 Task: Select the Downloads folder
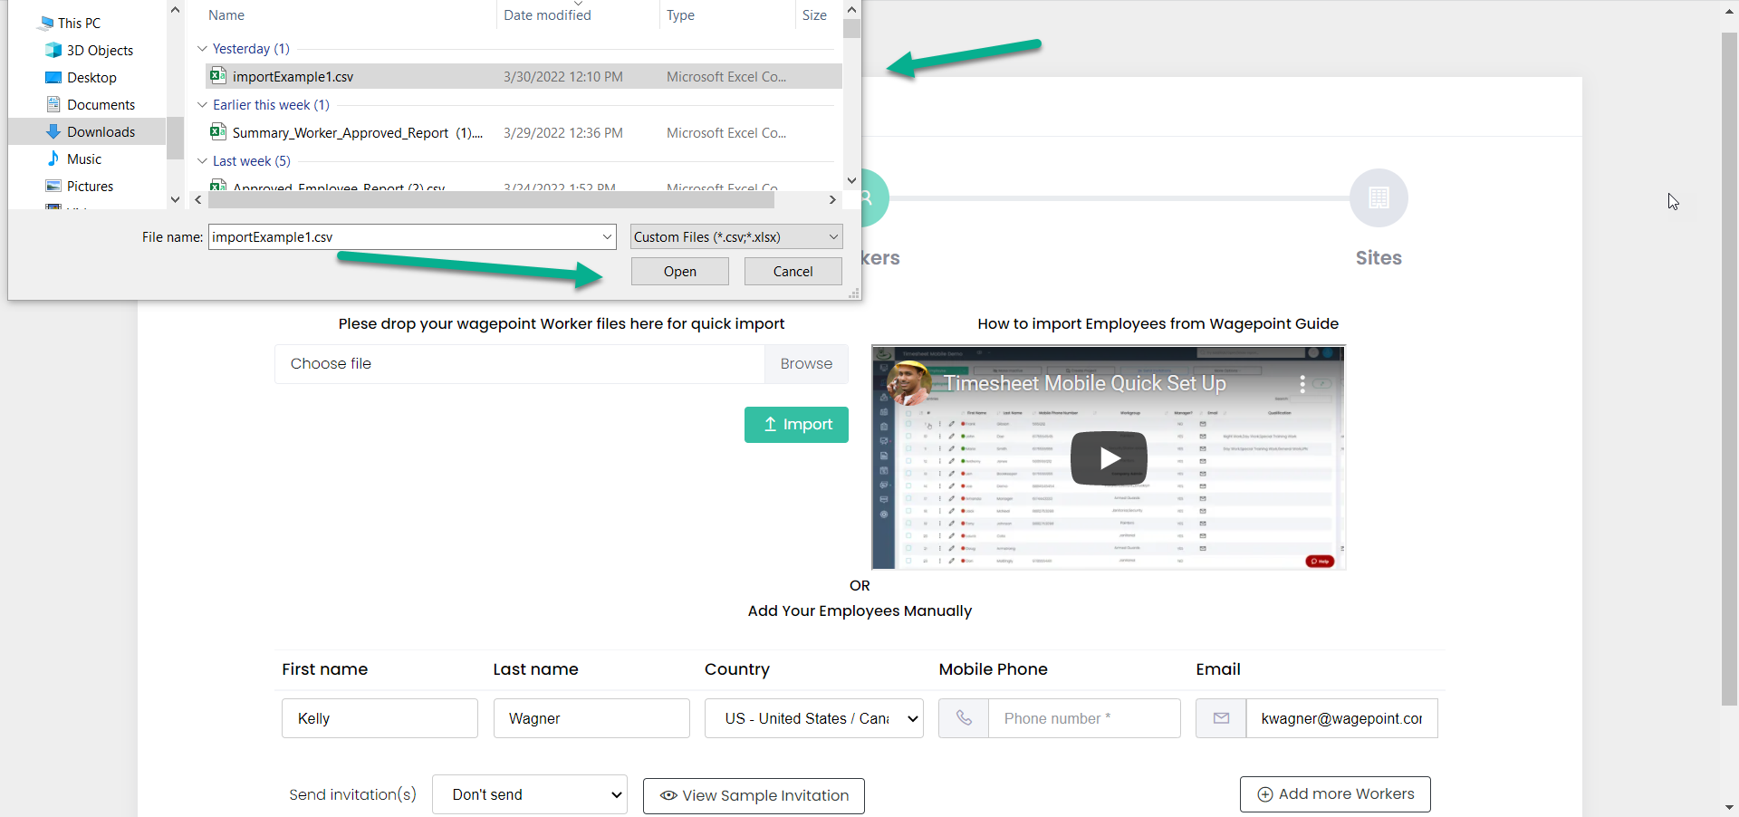[x=87, y=131]
